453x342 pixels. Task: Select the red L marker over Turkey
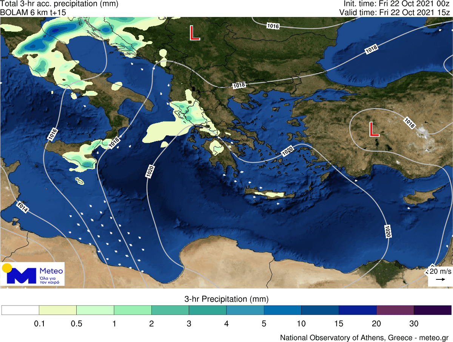(x=373, y=129)
